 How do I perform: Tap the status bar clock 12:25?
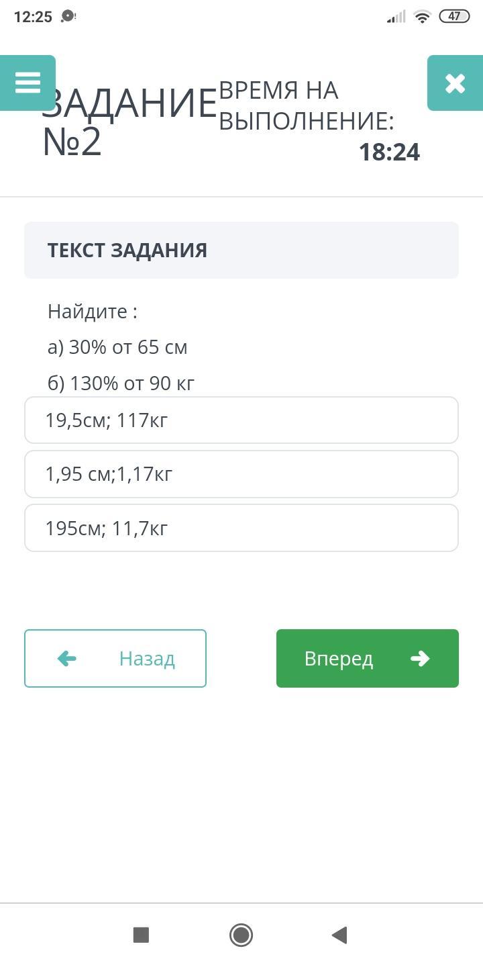click(x=33, y=17)
